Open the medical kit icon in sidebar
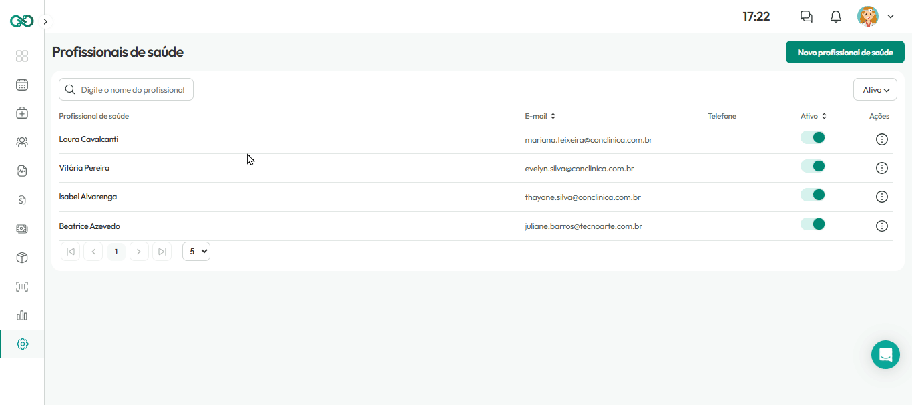 (x=22, y=113)
